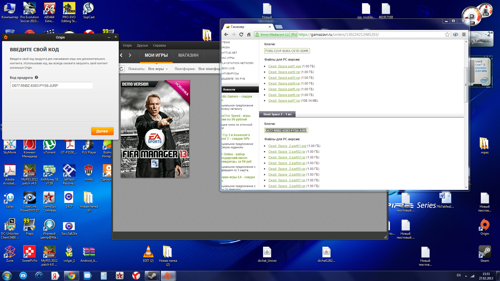Open Windows Start menu orb
This screenshot has height=281, width=500.
(x=7, y=276)
